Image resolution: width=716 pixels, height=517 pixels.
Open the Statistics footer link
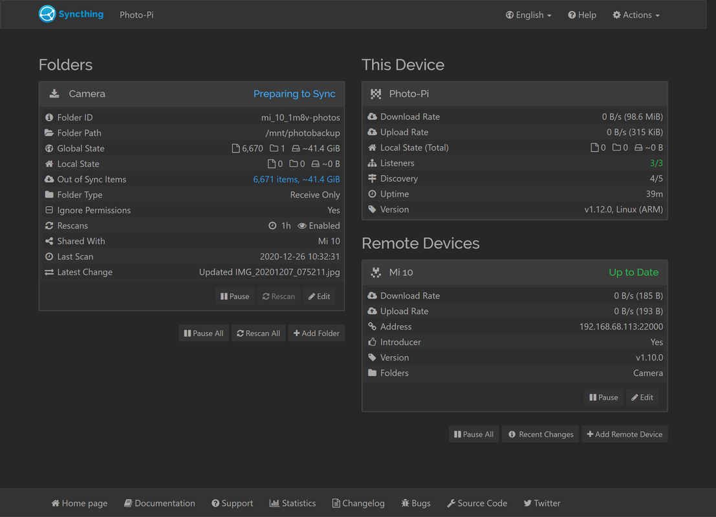point(293,503)
